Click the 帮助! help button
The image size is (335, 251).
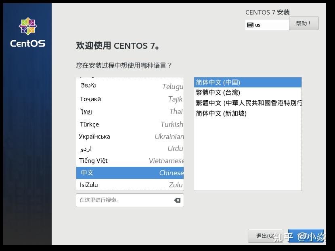[x=304, y=23]
